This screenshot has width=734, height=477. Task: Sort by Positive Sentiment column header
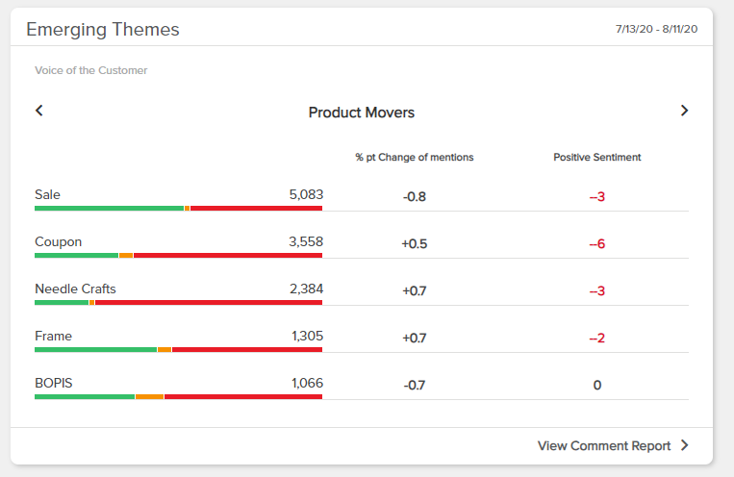[596, 157]
